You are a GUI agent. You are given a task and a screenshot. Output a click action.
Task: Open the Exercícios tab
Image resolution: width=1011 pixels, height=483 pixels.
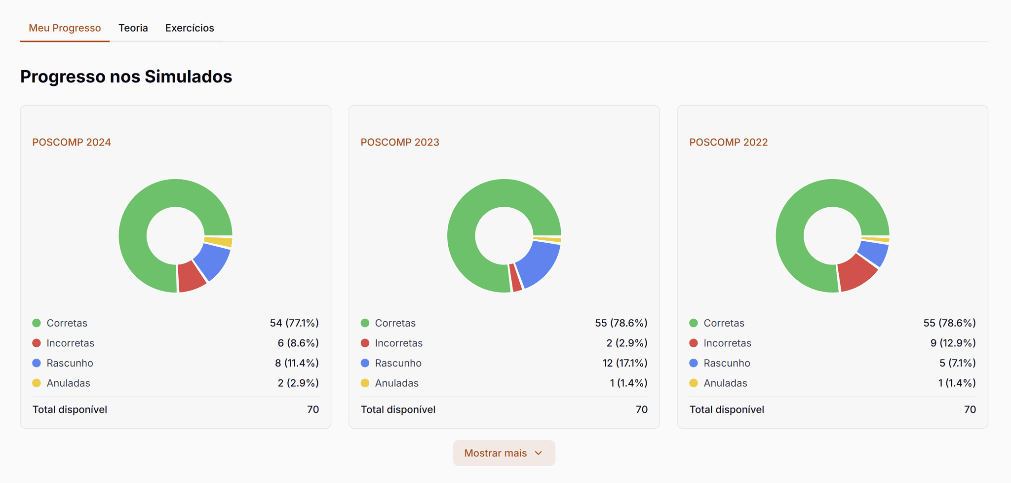(190, 28)
